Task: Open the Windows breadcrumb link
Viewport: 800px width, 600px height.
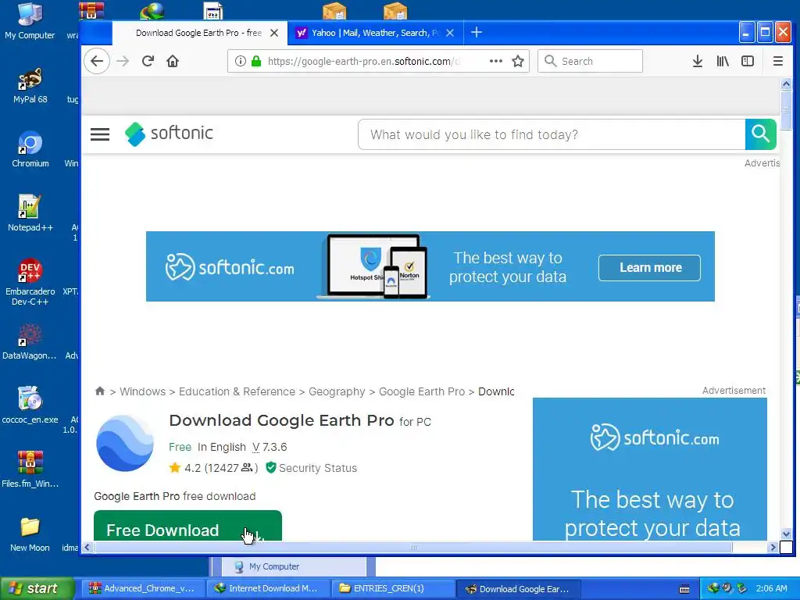Action: (x=142, y=391)
